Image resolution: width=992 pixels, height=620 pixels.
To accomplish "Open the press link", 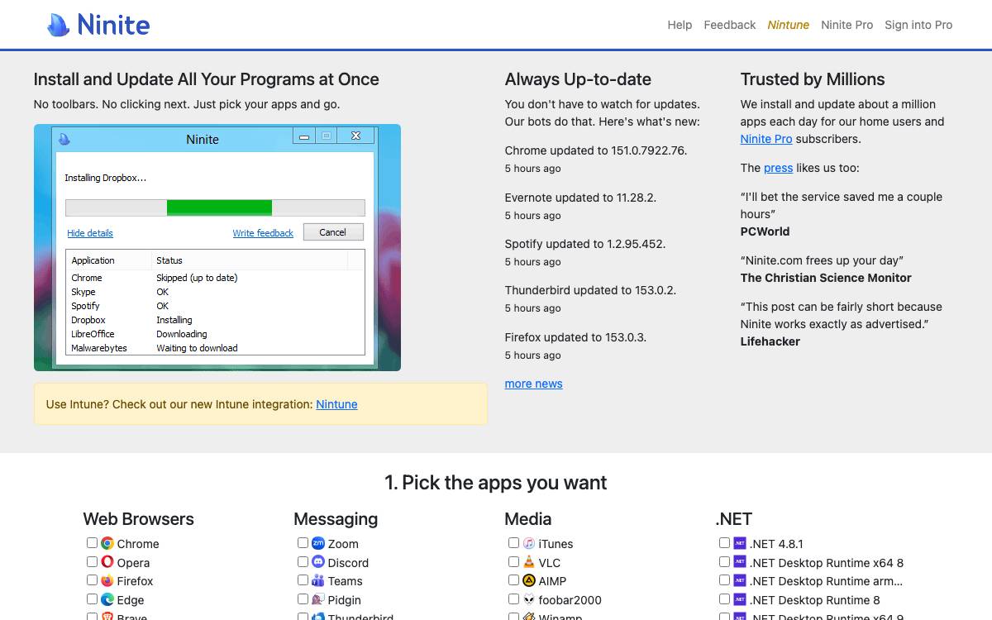I will 778,168.
